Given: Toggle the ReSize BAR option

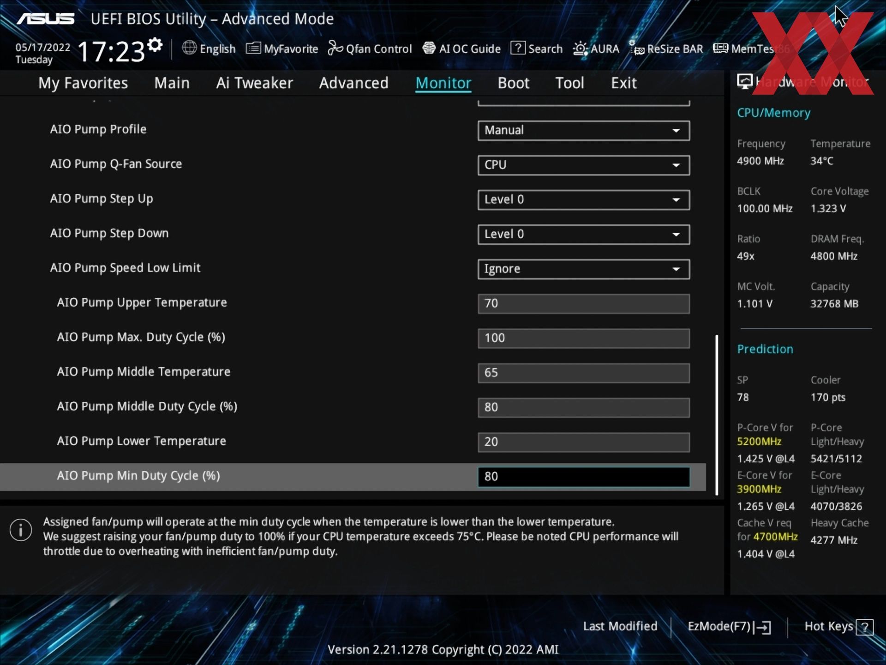Looking at the screenshot, I should (666, 48).
